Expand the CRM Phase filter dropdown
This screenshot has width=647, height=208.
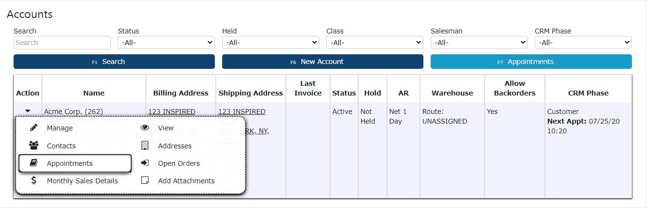click(583, 43)
